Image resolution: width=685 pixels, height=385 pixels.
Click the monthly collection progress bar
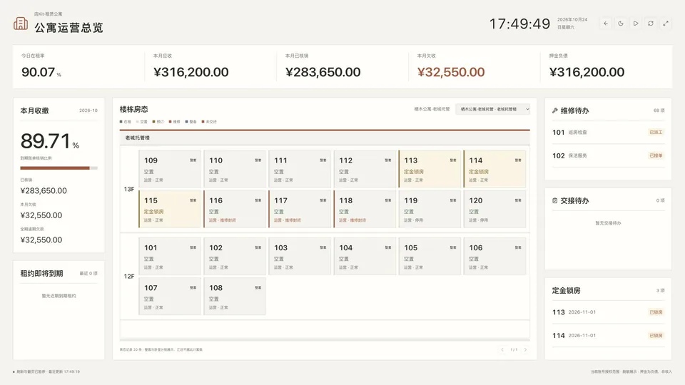tap(59, 168)
